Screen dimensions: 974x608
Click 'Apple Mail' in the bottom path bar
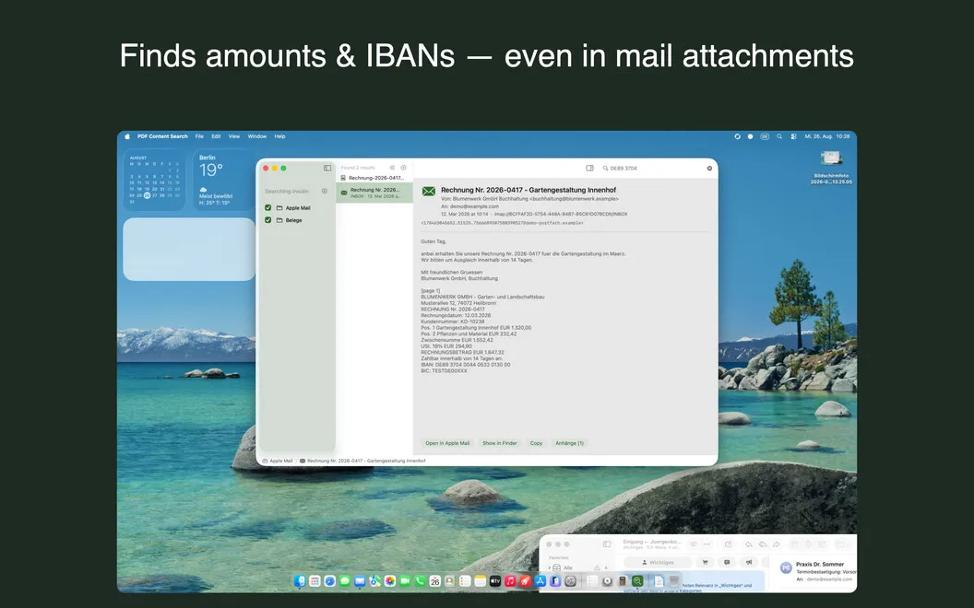pyautogui.click(x=278, y=461)
